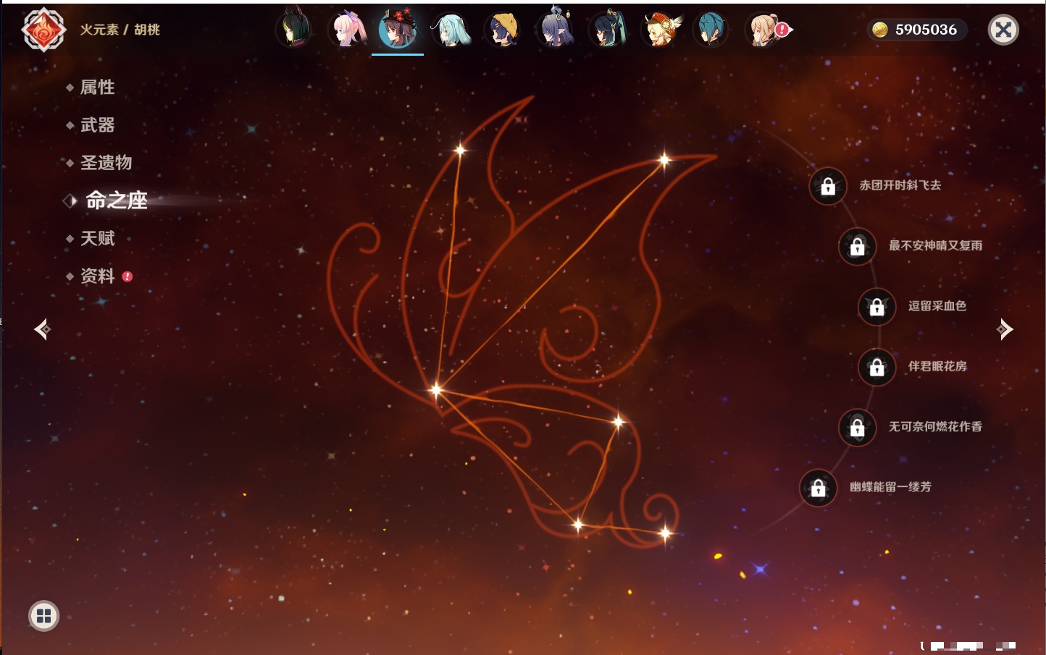The height and width of the screenshot is (655, 1046).
Task: Open the 资料 profile tab
Action: [x=97, y=276]
